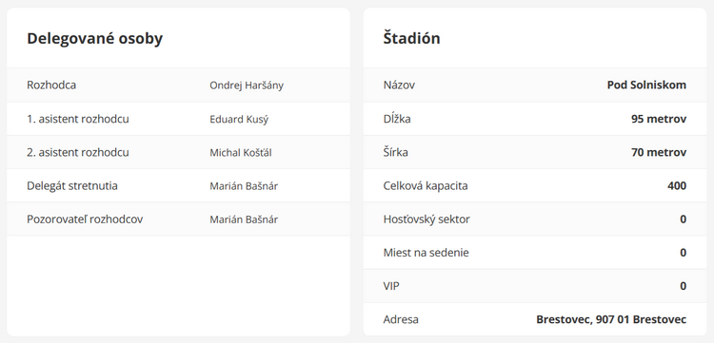The height and width of the screenshot is (343, 714).
Task: Click the 2. asistent rozhodcu label
Action: pos(78,153)
